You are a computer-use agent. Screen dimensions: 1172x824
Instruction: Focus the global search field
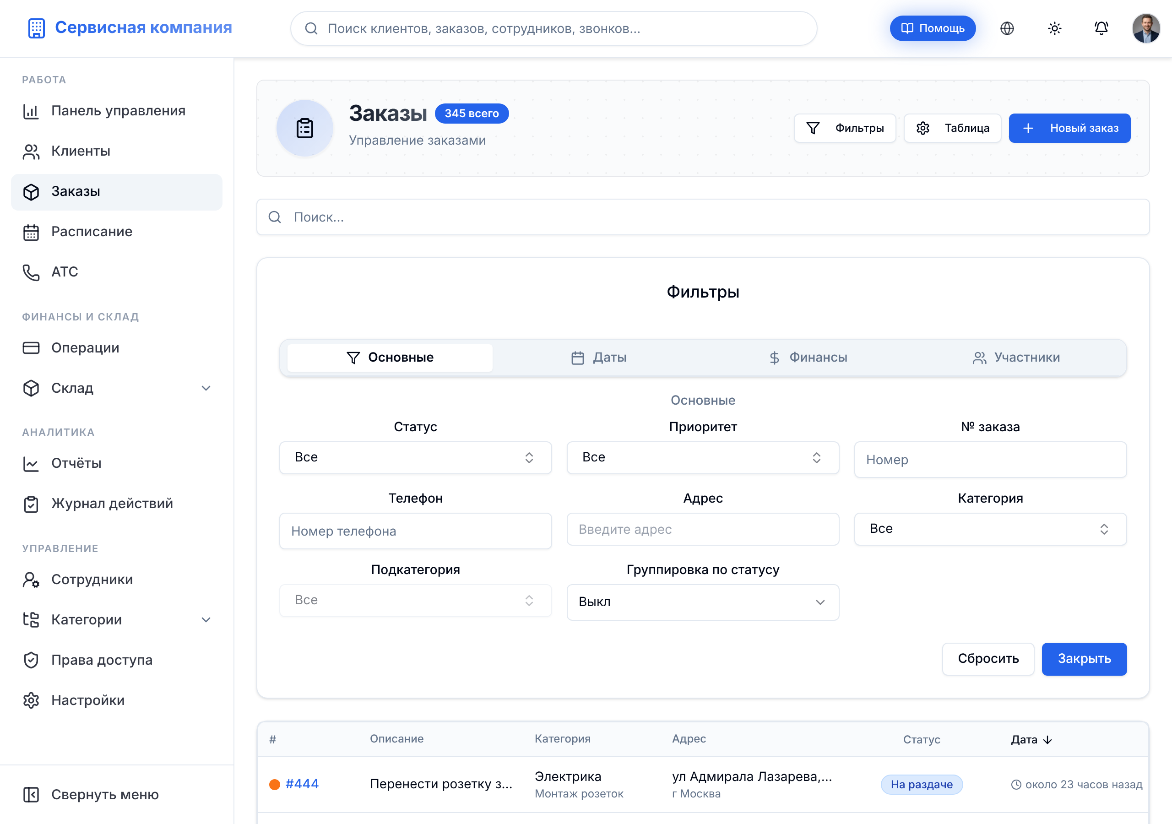tap(553, 28)
